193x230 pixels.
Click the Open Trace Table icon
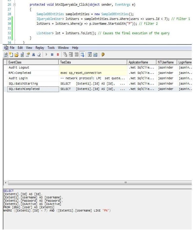[22, 55]
